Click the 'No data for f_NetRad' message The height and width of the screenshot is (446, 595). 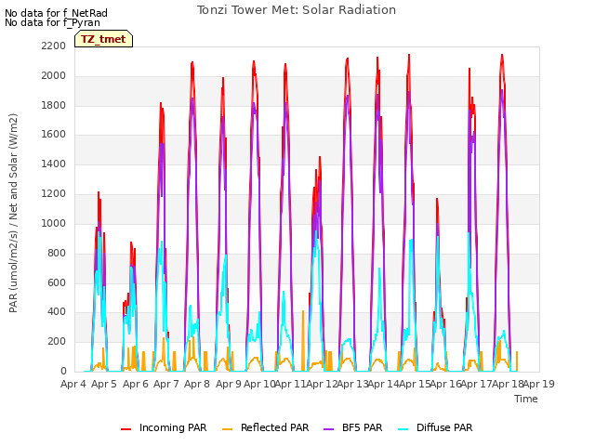pos(56,13)
